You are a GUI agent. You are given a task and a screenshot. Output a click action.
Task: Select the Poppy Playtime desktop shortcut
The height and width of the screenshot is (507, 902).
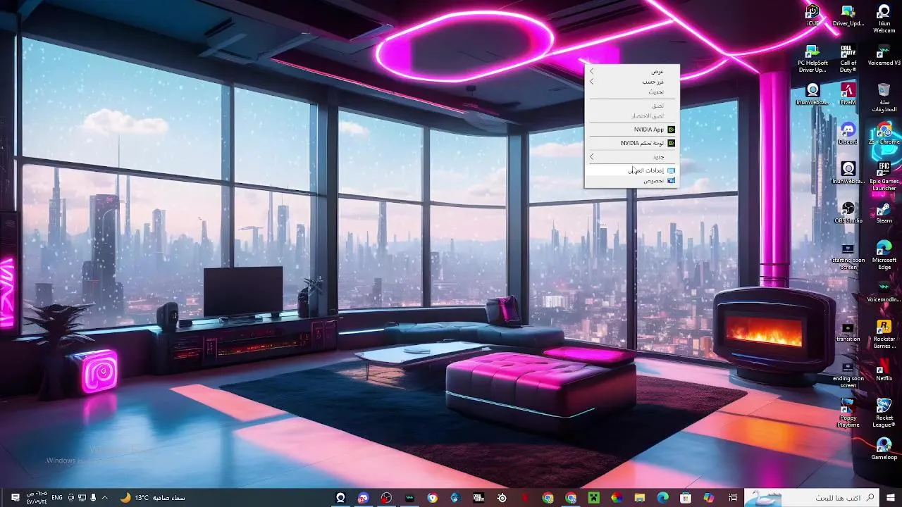coord(848,413)
